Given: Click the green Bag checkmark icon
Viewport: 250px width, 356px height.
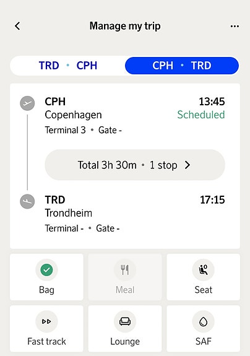Looking at the screenshot, I should (46, 270).
